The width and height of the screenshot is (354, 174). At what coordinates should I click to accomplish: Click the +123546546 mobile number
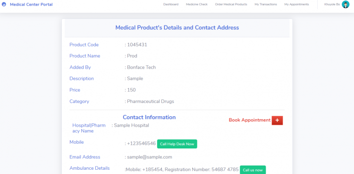(x=141, y=144)
